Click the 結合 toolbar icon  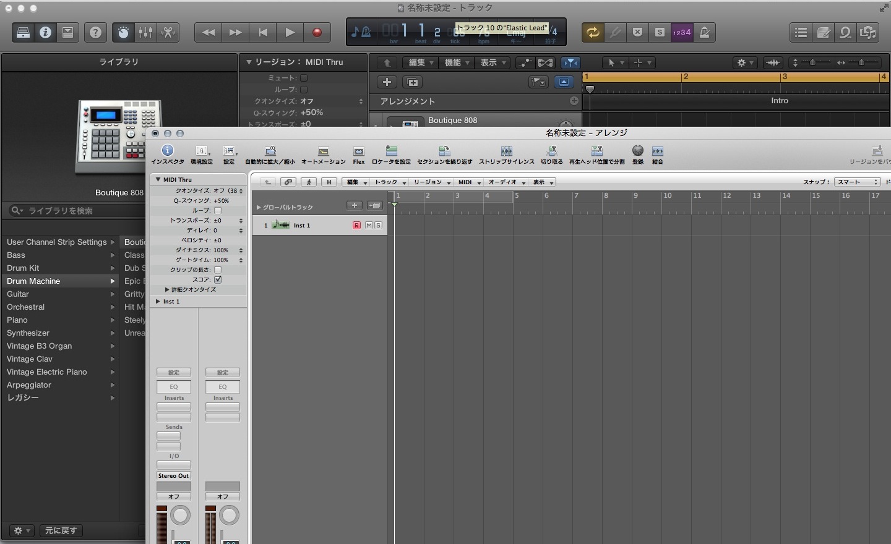658,155
